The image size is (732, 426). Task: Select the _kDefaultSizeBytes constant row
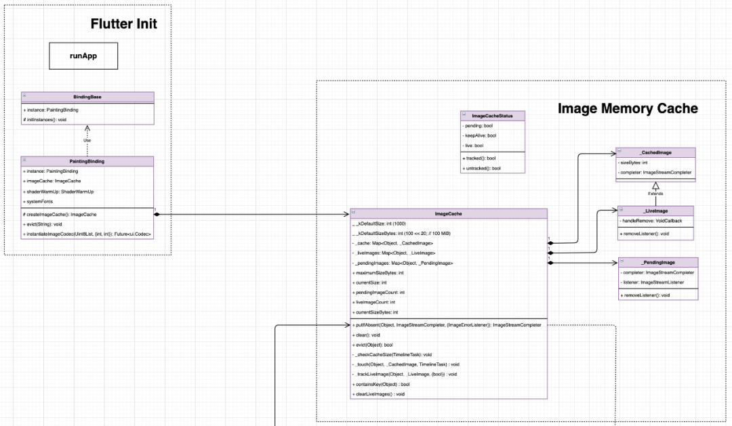click(x=449, y=234)
